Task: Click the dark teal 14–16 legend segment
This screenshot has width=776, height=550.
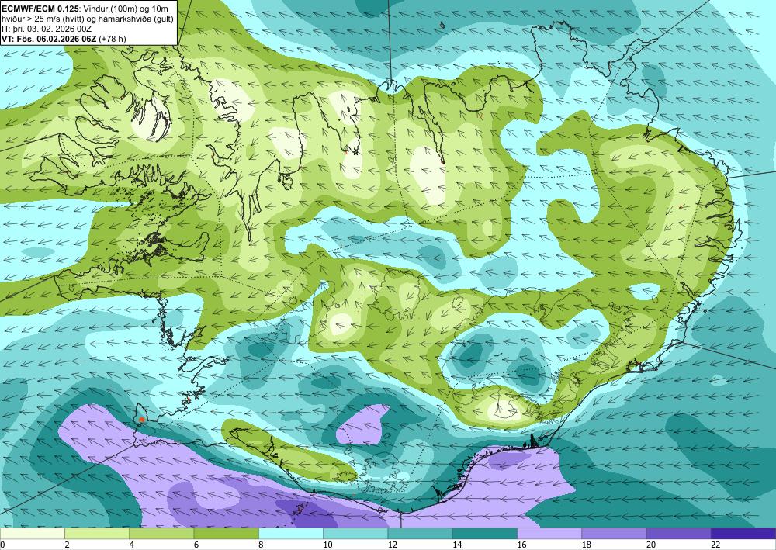Action: [485, 534]
